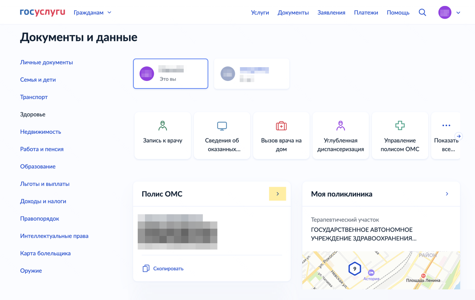Select the profile card labeled Это вы

[x=171, y=73]
